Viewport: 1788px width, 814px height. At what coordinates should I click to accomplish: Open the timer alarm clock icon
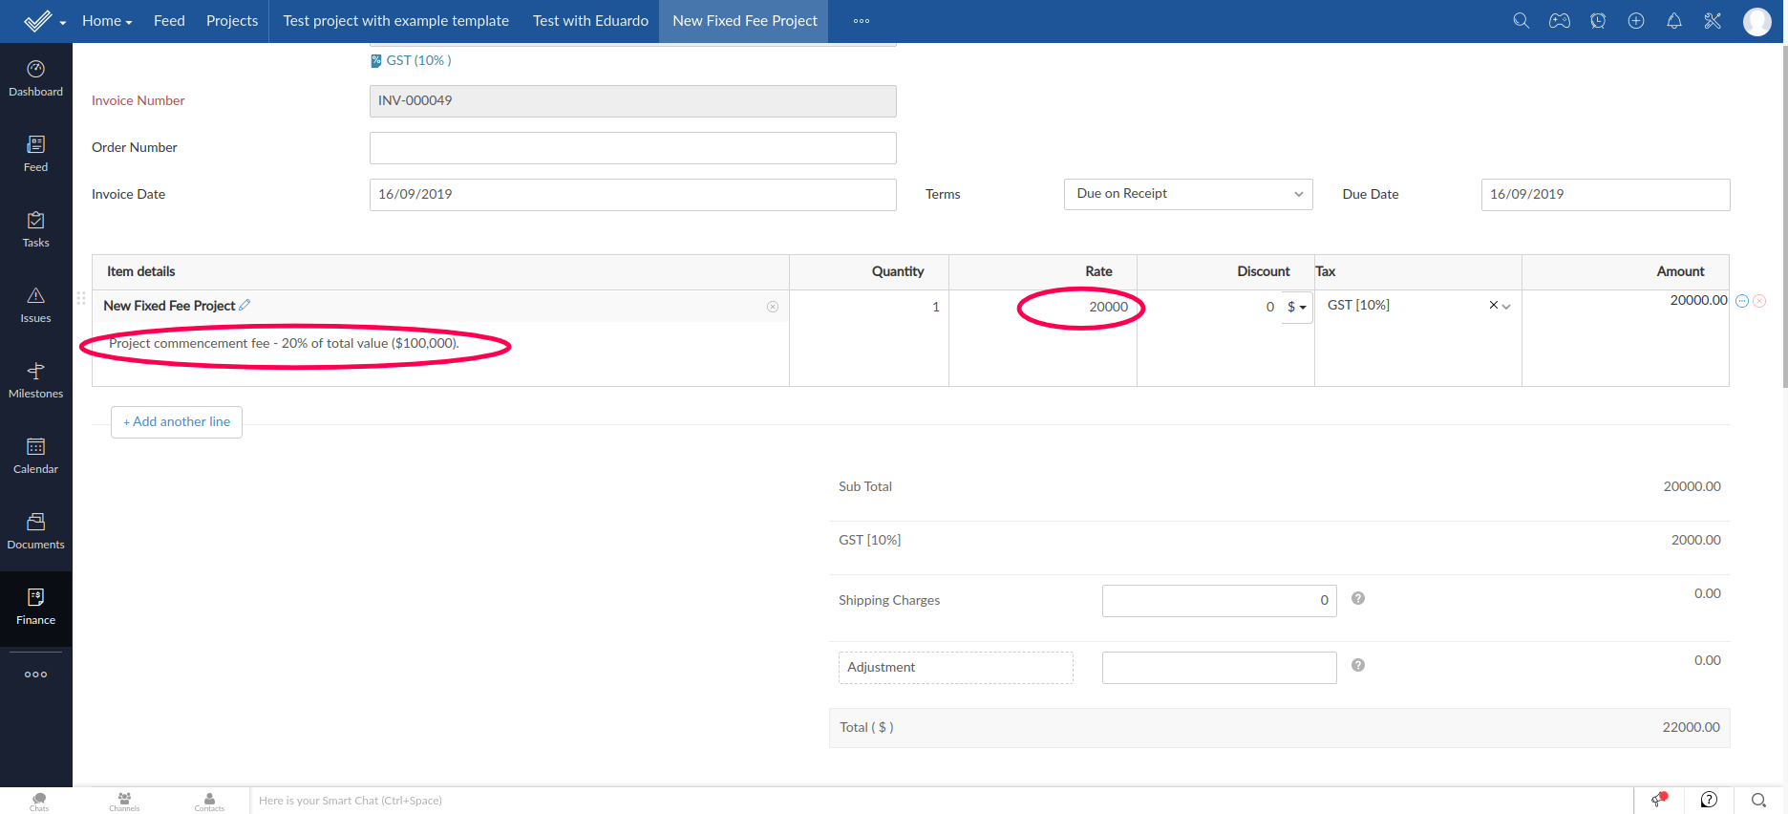pos(1598,20)
